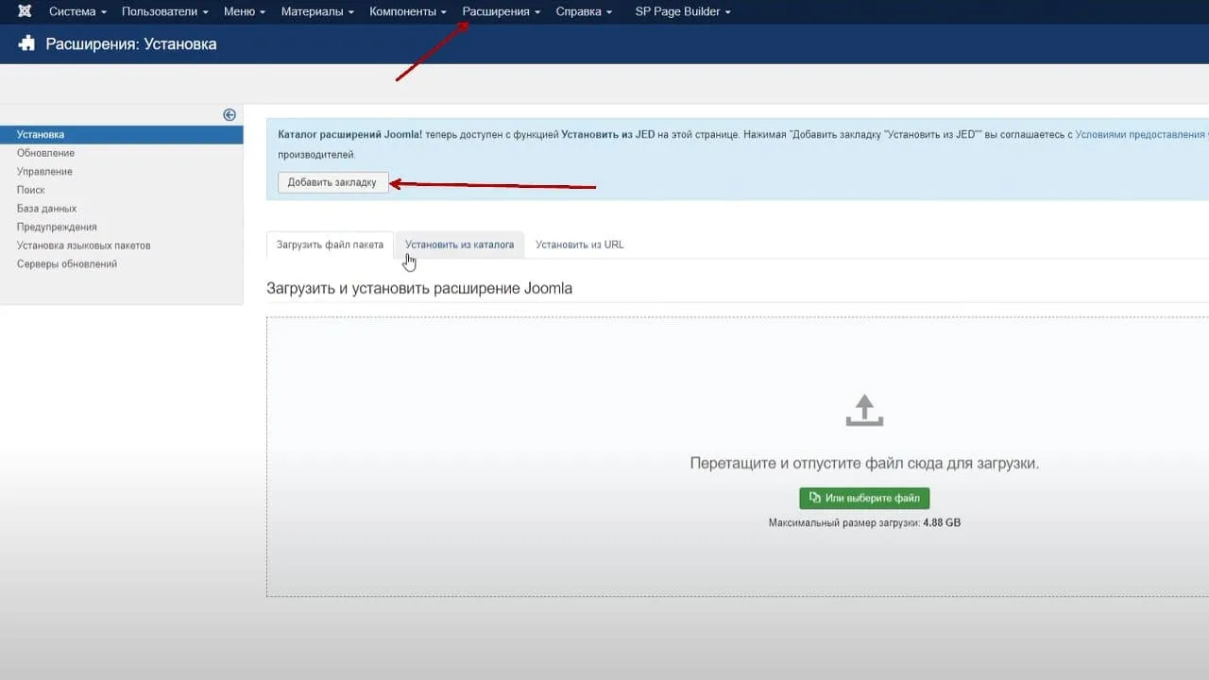Click the upload arrow icon in the drop zone
The image size is (1209, 680).
click(x=864, y=410)
